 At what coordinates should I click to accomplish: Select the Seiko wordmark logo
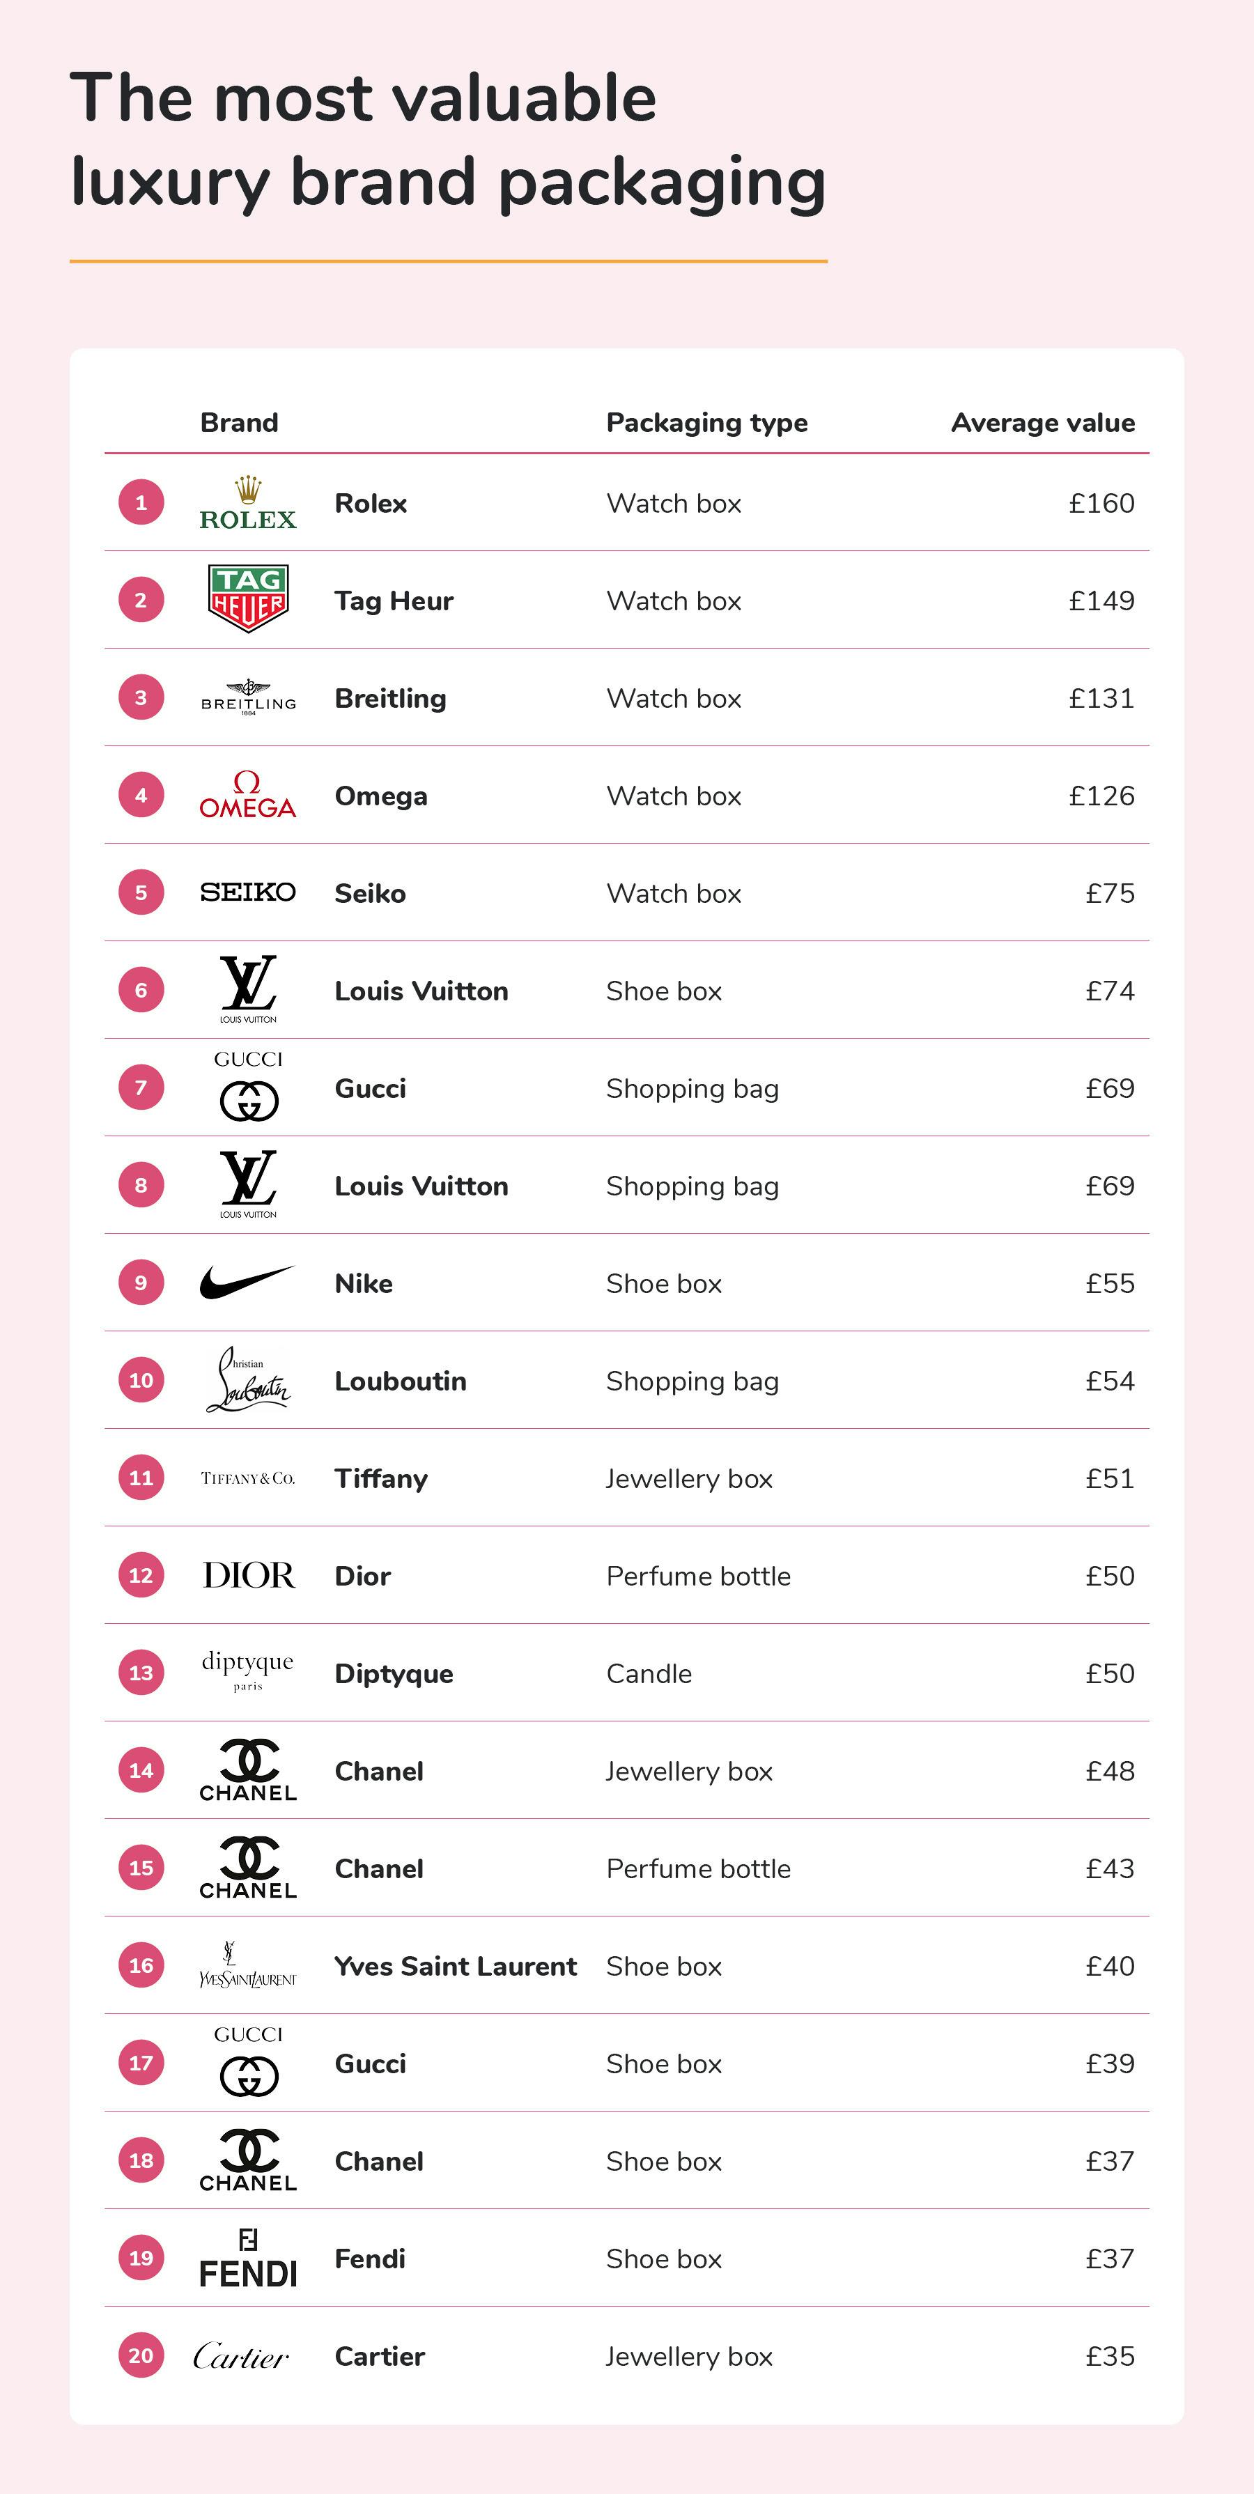248,892
